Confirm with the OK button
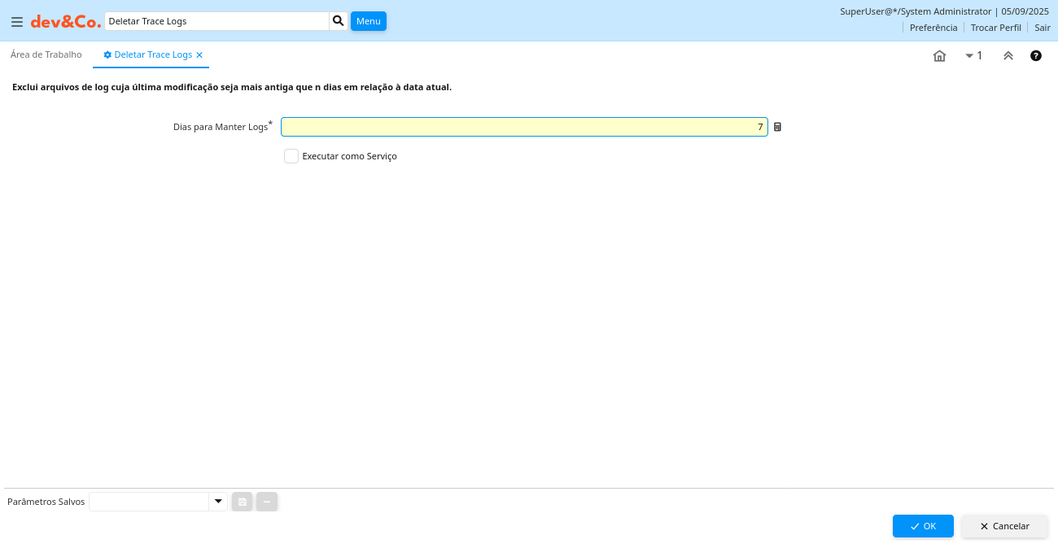Screen dimensions: 1058x548 [x=923, y=526]
